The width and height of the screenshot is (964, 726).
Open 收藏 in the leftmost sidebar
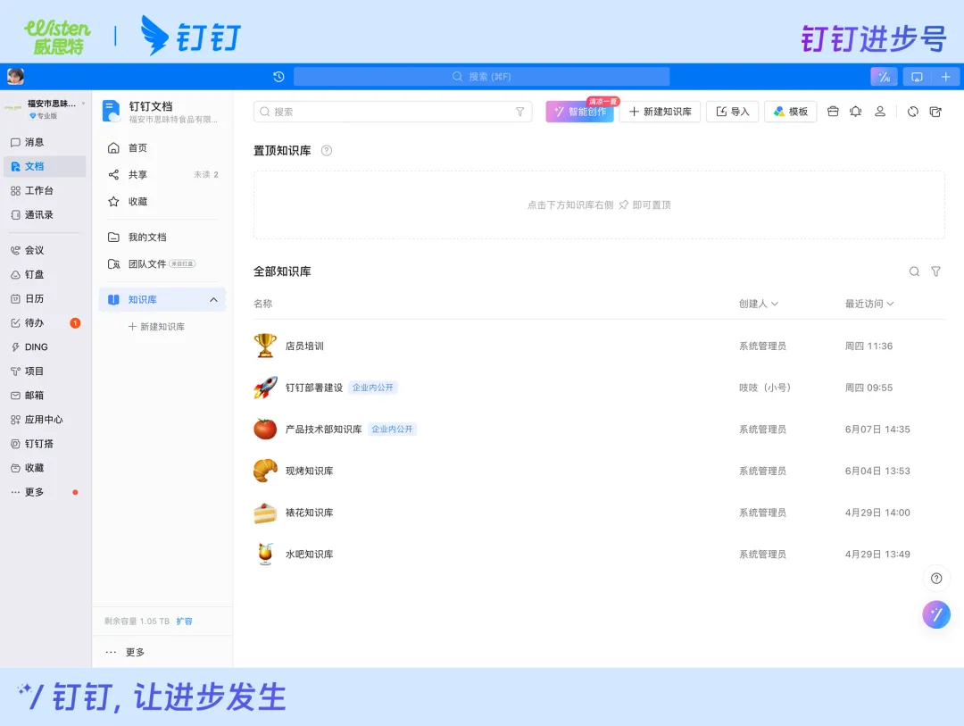(x=45, y=468)
